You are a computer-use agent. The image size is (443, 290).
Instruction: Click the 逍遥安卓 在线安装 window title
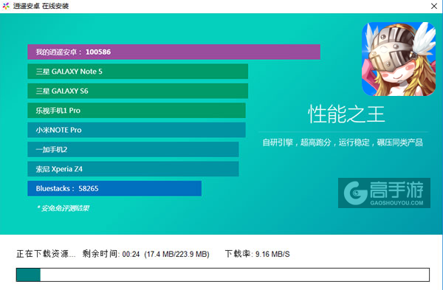pos(41,6)
